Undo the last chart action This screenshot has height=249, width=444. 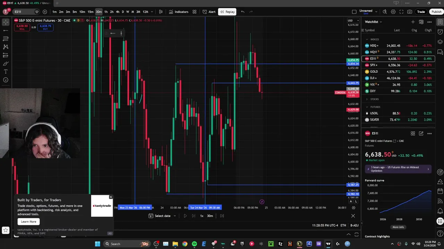tap(243, 12)
